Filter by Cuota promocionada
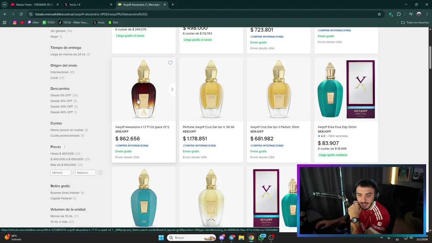The image size is (432, 243). pyautogui.click(x=67, y=136)
